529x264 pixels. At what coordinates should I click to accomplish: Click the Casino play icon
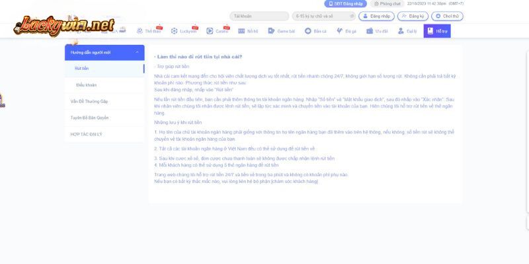(x=210, y=31)
